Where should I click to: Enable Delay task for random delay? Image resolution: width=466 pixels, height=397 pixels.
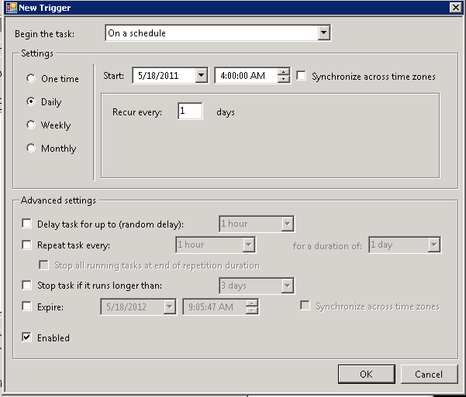(x=27, y=224)
